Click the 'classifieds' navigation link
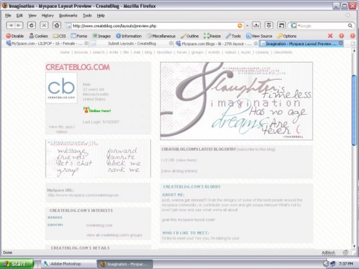 tap(283, 52)
